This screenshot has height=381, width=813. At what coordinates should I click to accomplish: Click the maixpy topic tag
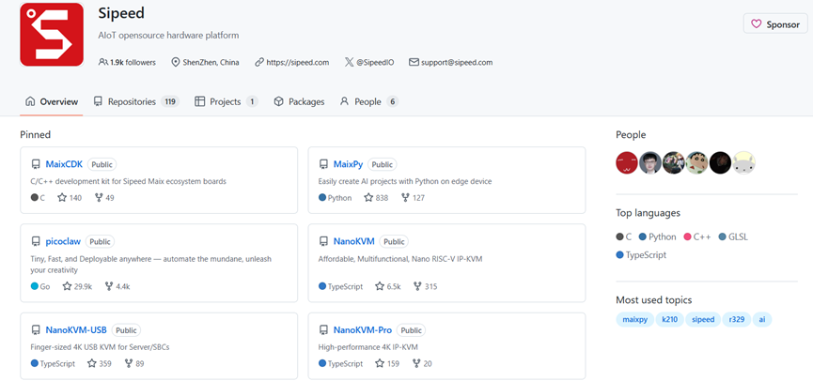coord(634,319)
